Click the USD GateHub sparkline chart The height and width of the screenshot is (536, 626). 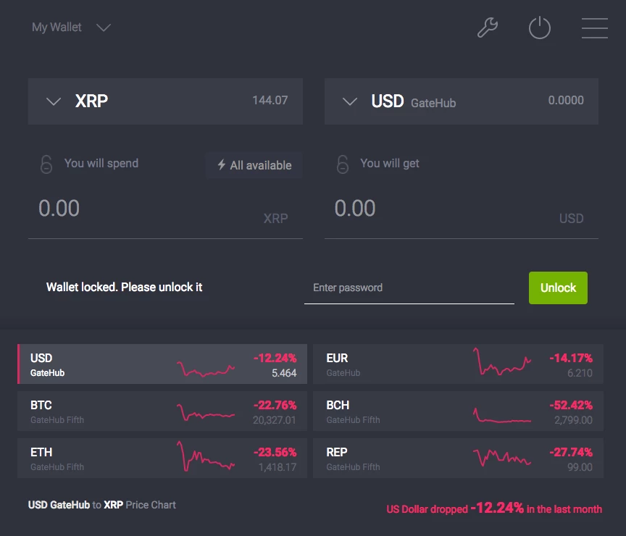coord(206,367)
